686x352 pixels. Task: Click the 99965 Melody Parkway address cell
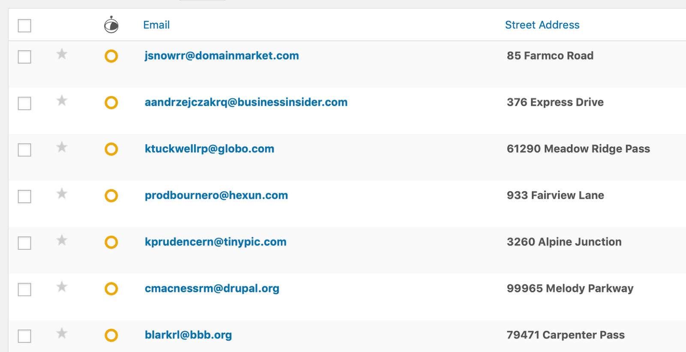[x=570, y=289]
